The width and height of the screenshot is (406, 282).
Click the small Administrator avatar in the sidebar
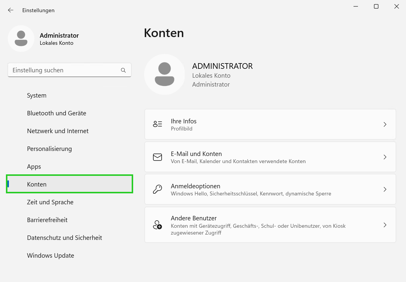point(21,39)
